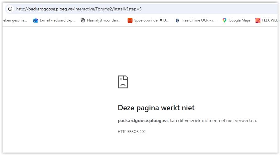Click "kan dit verzoek momenteel niet verwerken" text
This screenshot has height=155, width=280.
[x=213, y=121]
